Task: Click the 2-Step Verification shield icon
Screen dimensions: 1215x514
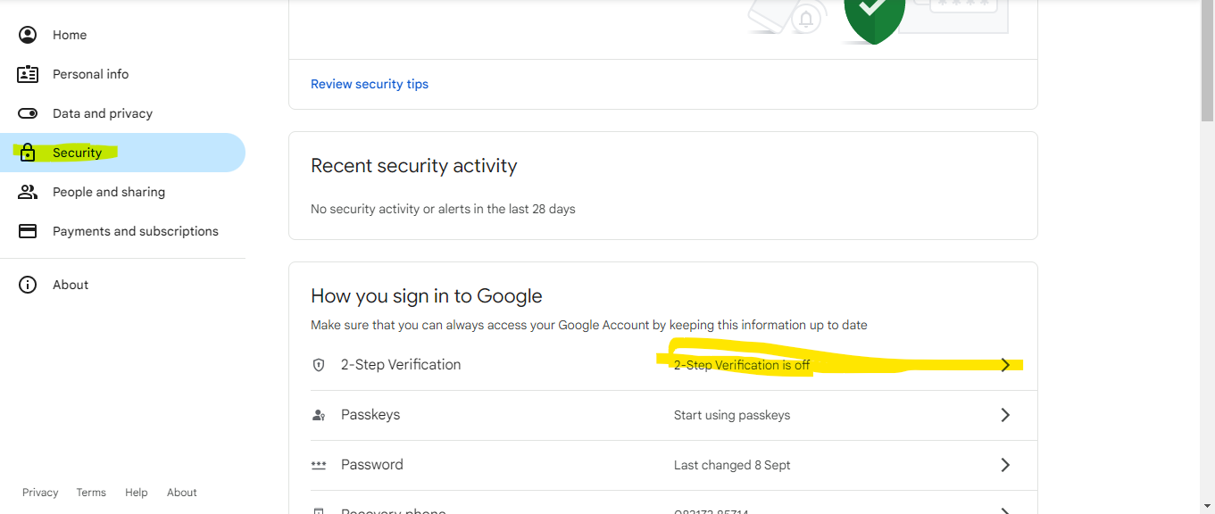Action: coord(319,365)
